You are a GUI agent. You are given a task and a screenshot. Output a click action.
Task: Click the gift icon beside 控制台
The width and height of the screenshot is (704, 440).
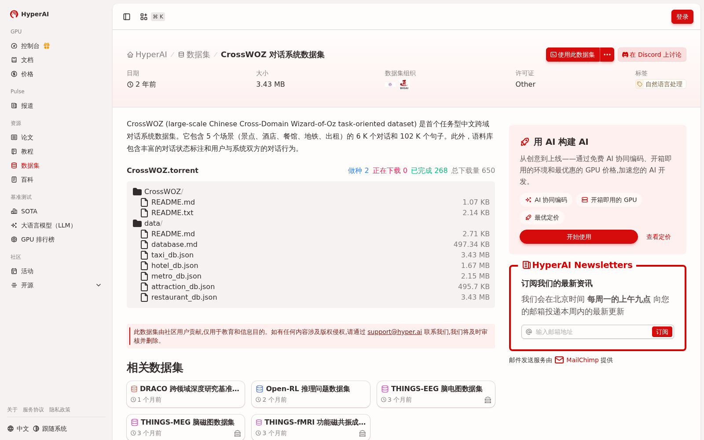[x=47, y=46]
